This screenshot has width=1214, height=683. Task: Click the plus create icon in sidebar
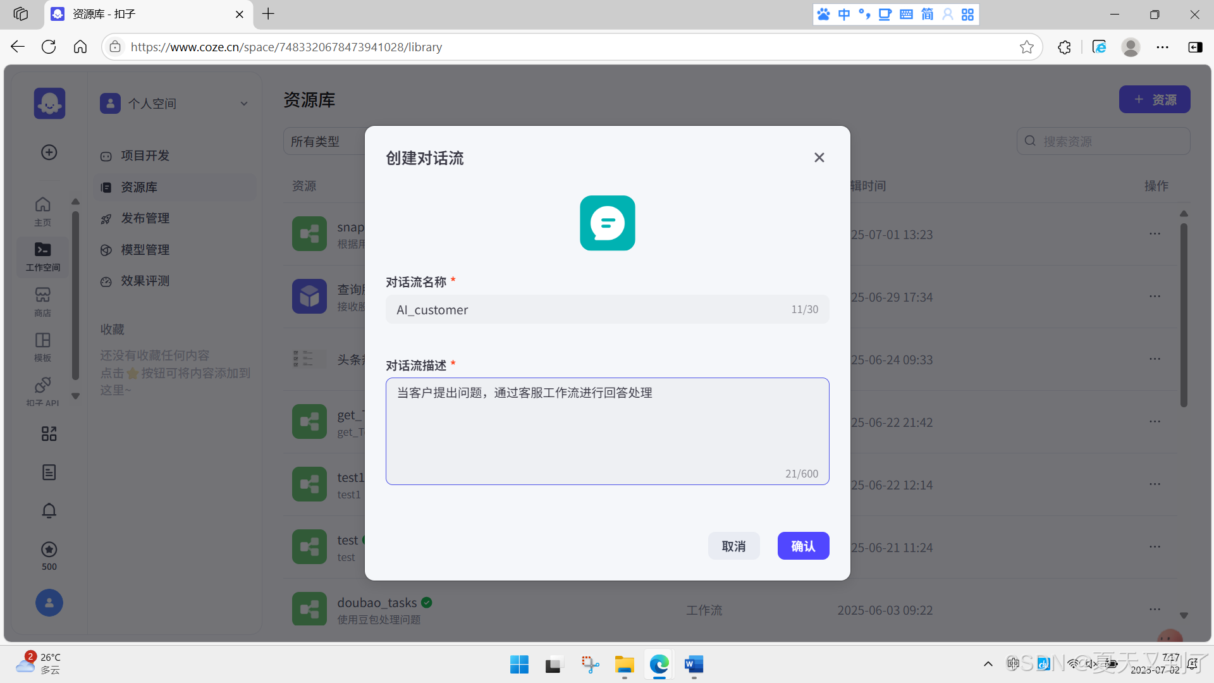[x=49, y=152]
